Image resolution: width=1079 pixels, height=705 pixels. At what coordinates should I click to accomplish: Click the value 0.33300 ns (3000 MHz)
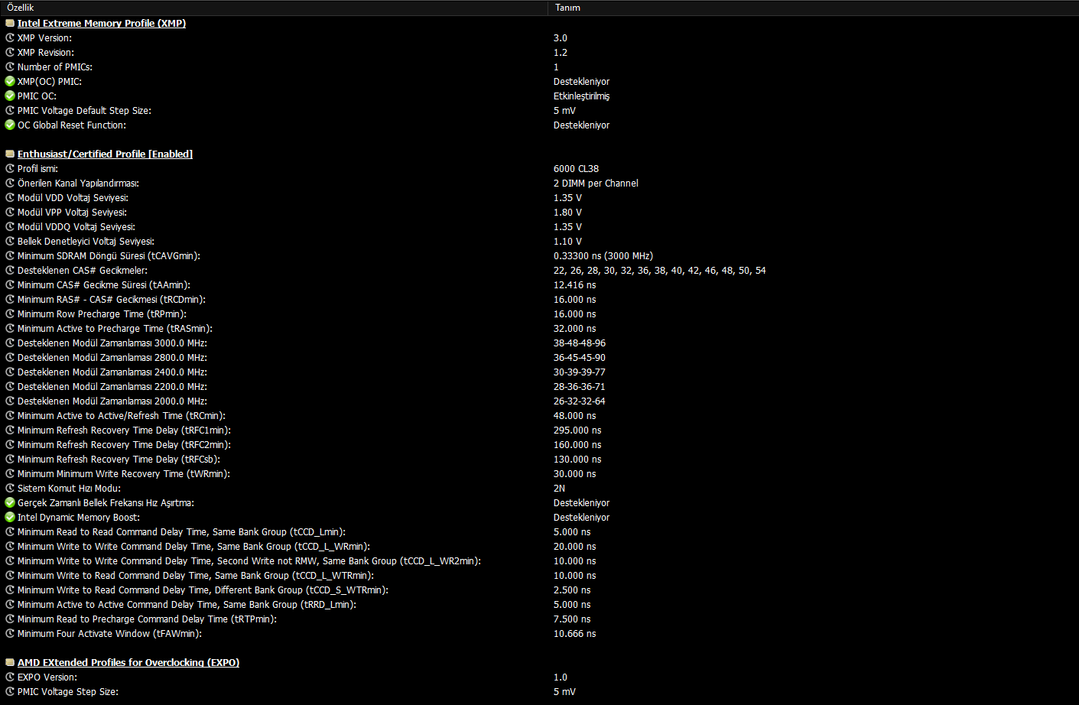click(x=603, y=256)
